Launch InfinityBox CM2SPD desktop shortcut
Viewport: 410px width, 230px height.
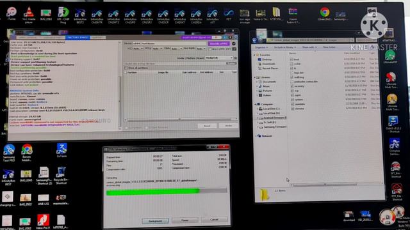coord(130,17)
